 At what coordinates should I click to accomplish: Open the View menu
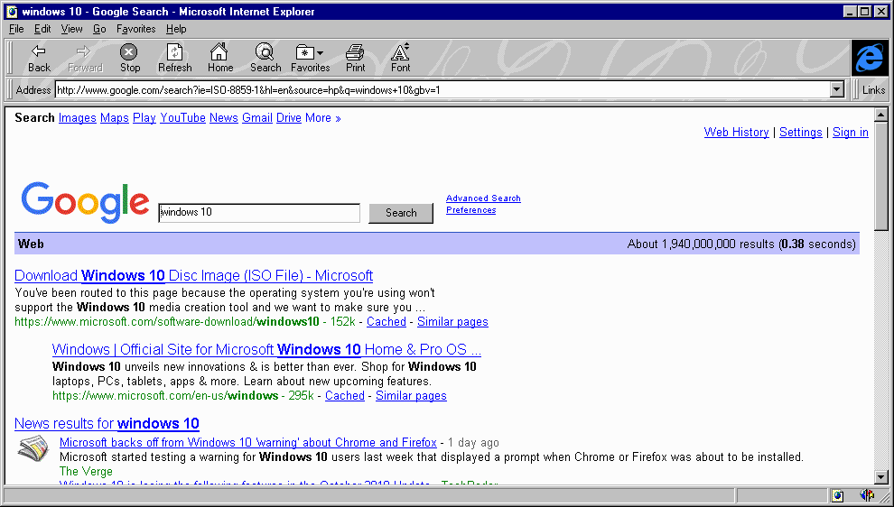point(72,29)
